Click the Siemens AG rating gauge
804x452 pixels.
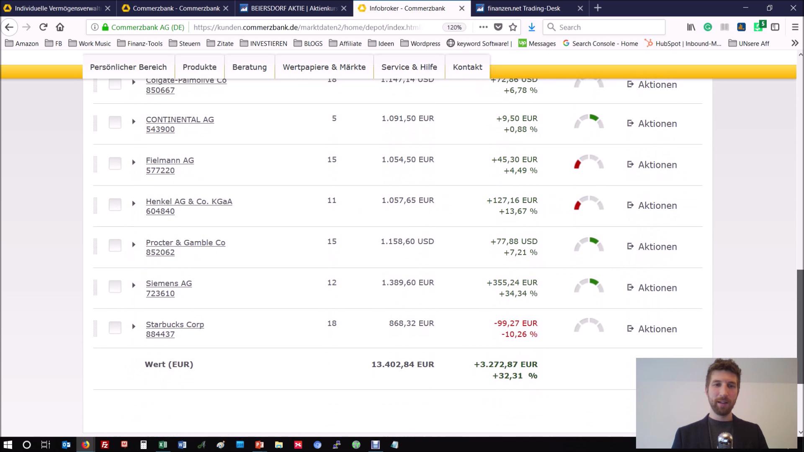click(x=589, y=285)
